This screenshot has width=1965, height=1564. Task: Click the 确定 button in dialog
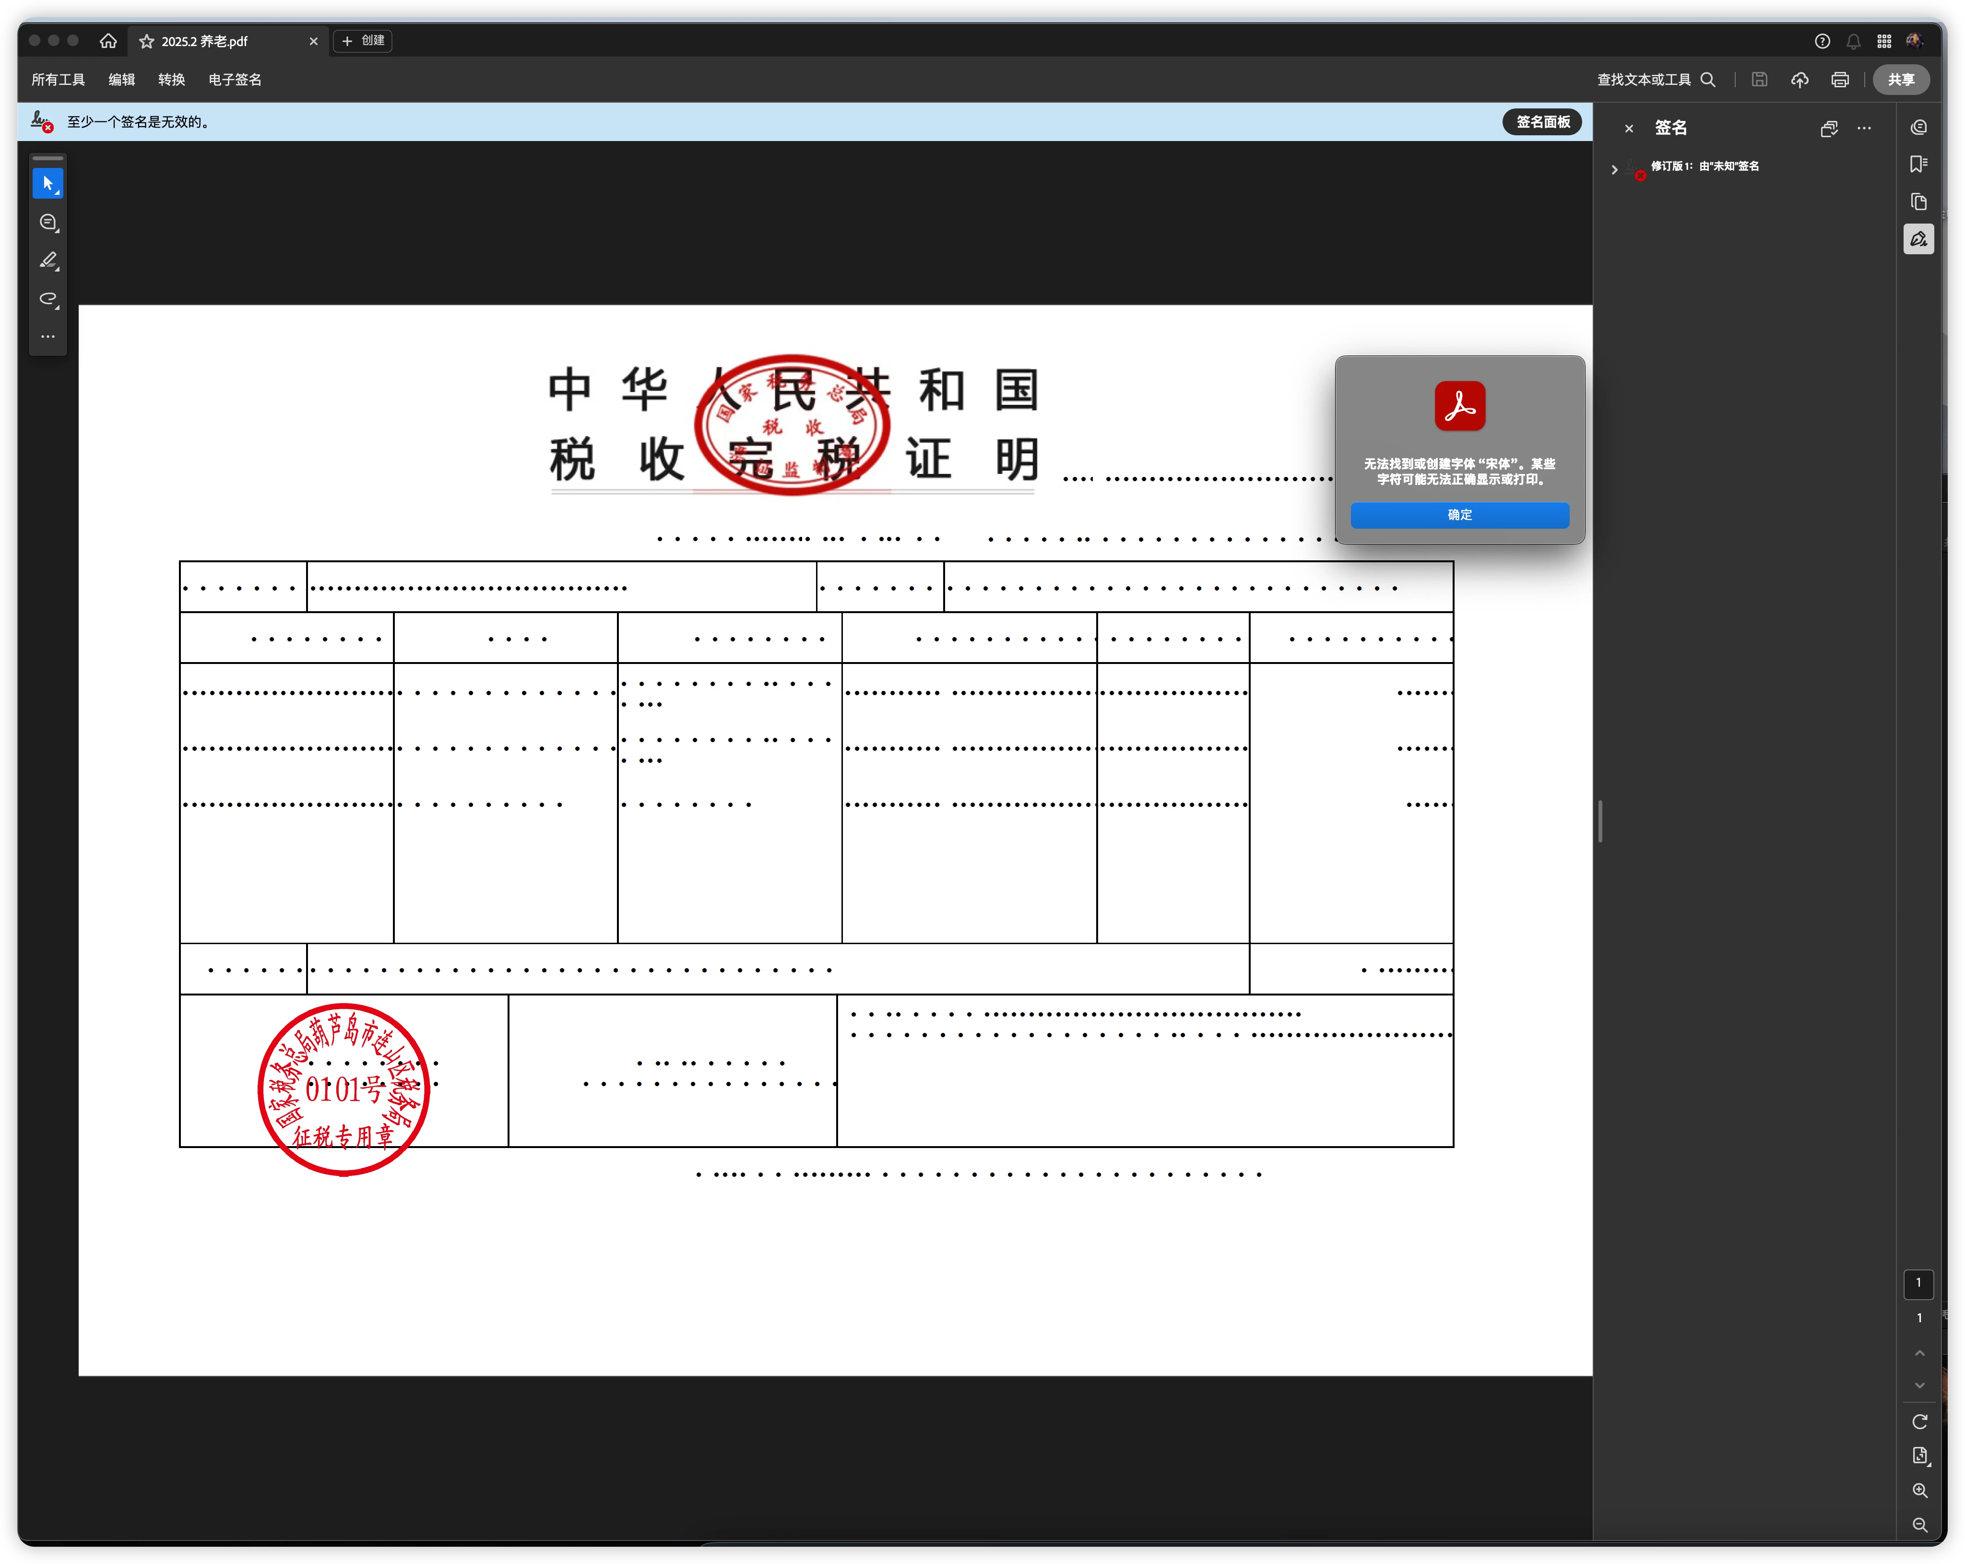1459,515
